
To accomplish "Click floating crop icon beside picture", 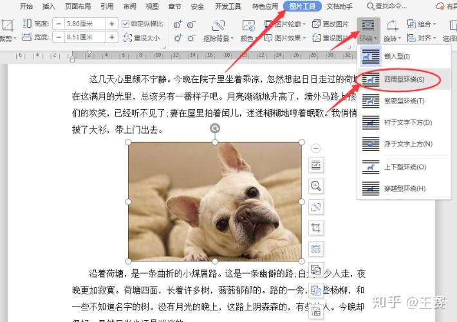I will point(316,228).
